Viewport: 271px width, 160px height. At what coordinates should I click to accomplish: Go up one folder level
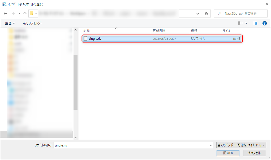coord(25,14)
